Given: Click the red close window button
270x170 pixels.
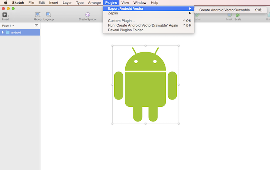Looking at the screenshot, I should pos(3,8).
